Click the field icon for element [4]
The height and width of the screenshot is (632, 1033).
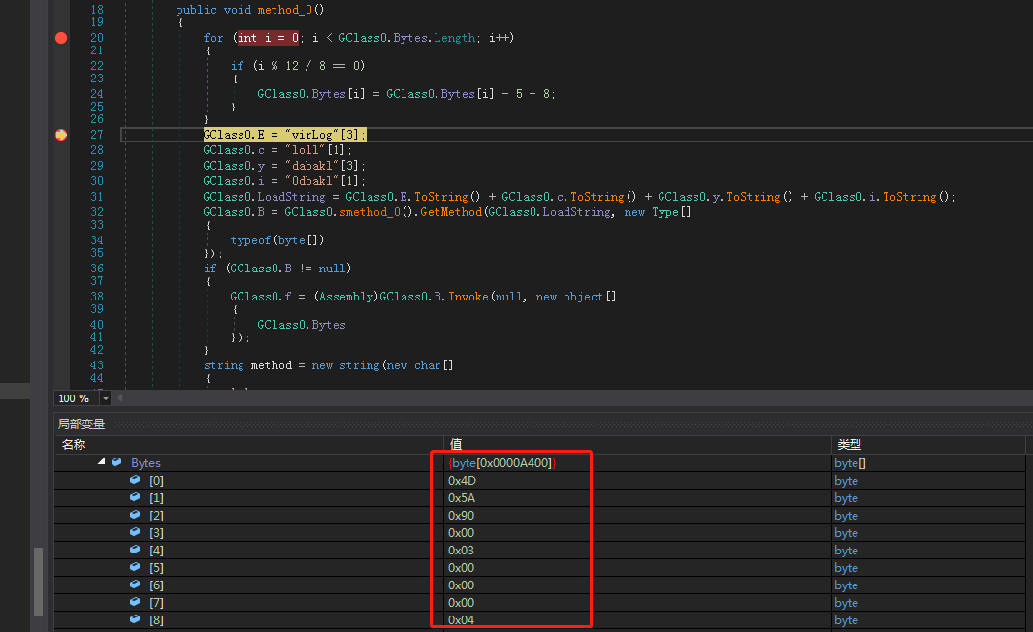tap(135, 550)
